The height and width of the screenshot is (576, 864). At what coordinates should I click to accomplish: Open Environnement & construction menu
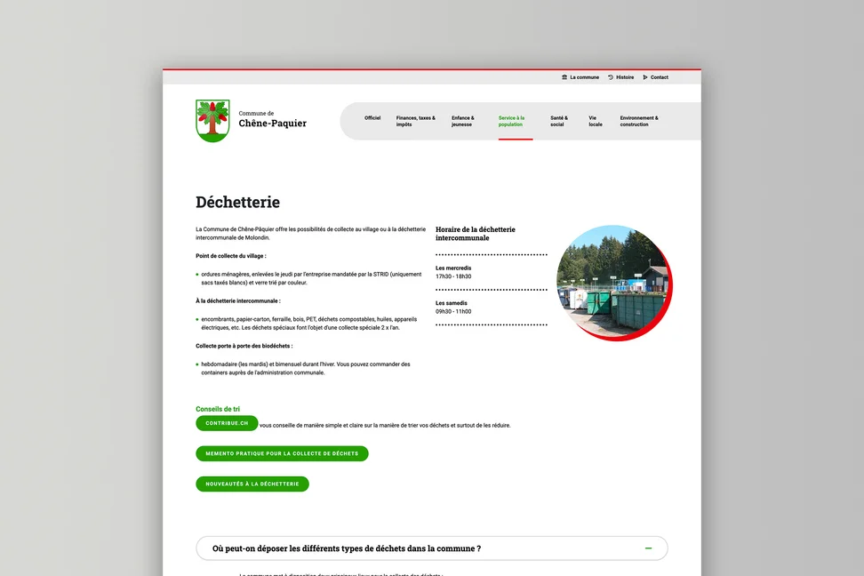coord(639,121)
